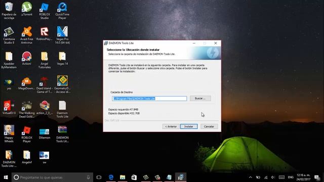Select the Xpadder ByMarietem folder icon

[9, 60]
